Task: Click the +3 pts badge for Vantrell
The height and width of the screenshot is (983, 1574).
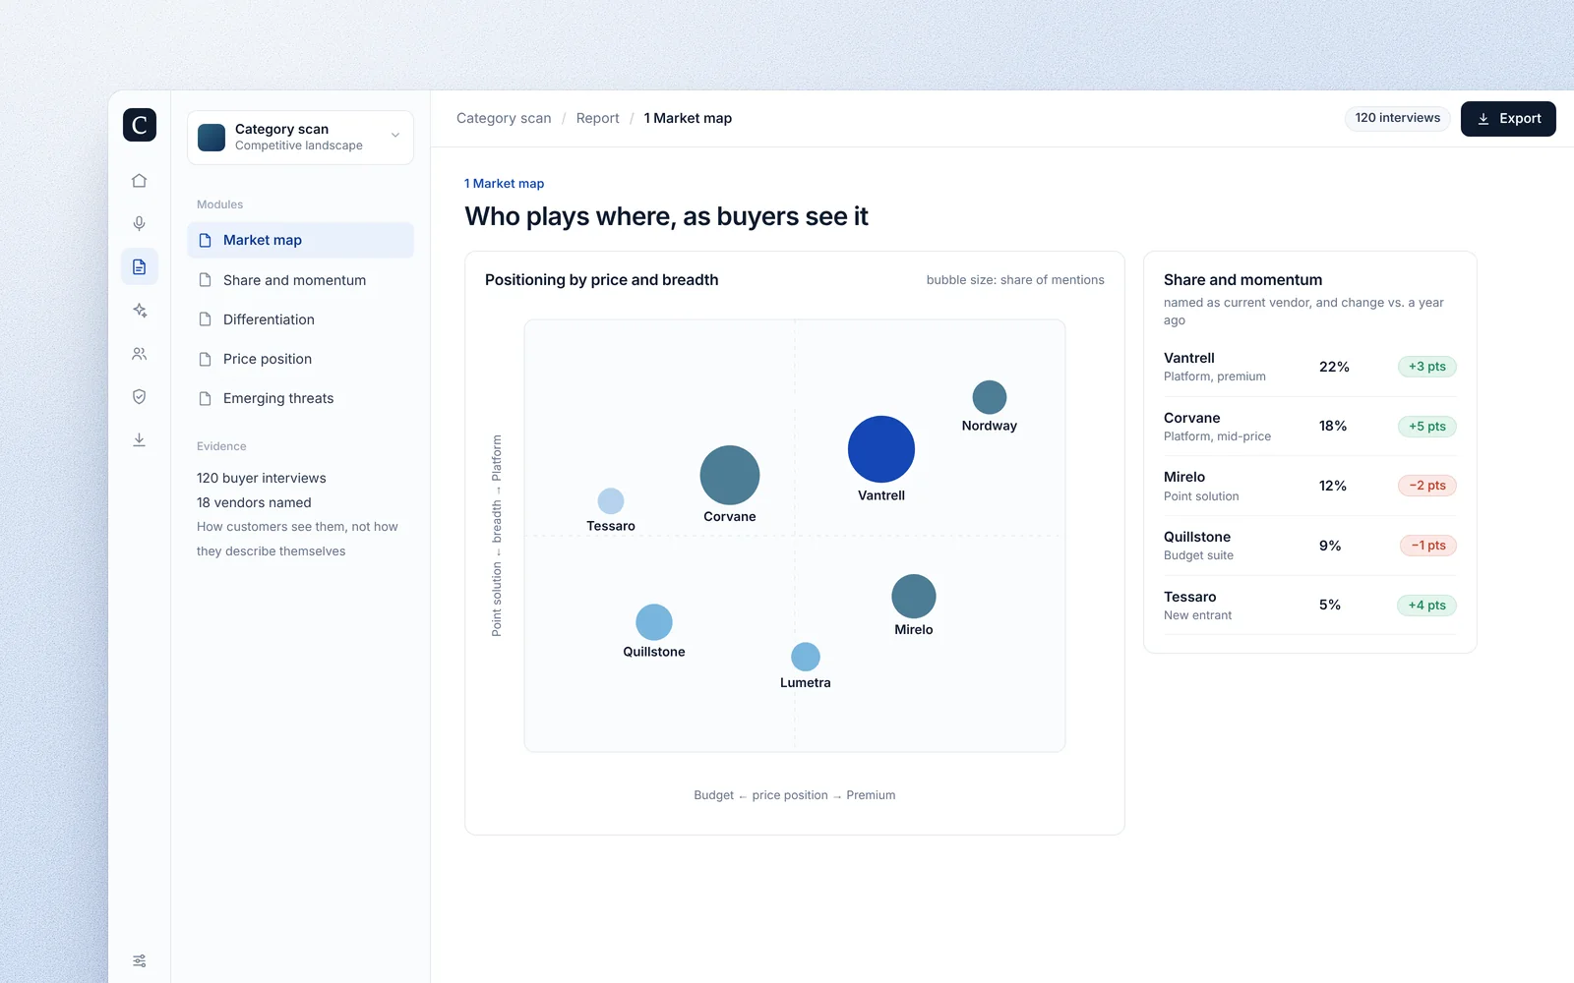Action: point(1426,367)
